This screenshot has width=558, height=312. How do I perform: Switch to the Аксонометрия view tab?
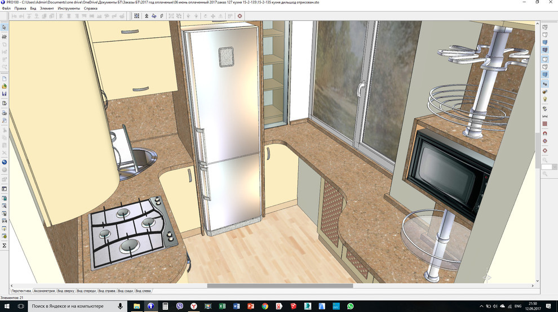(44, 291)
